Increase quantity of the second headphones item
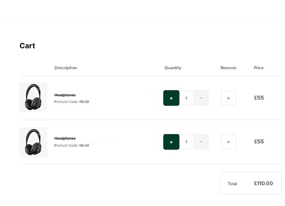 (x=171, y=142)
